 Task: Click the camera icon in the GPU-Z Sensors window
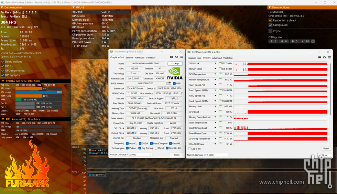point(319,57)
